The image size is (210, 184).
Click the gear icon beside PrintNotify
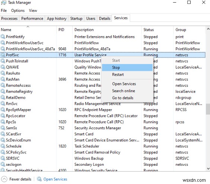tap(3, 37)
